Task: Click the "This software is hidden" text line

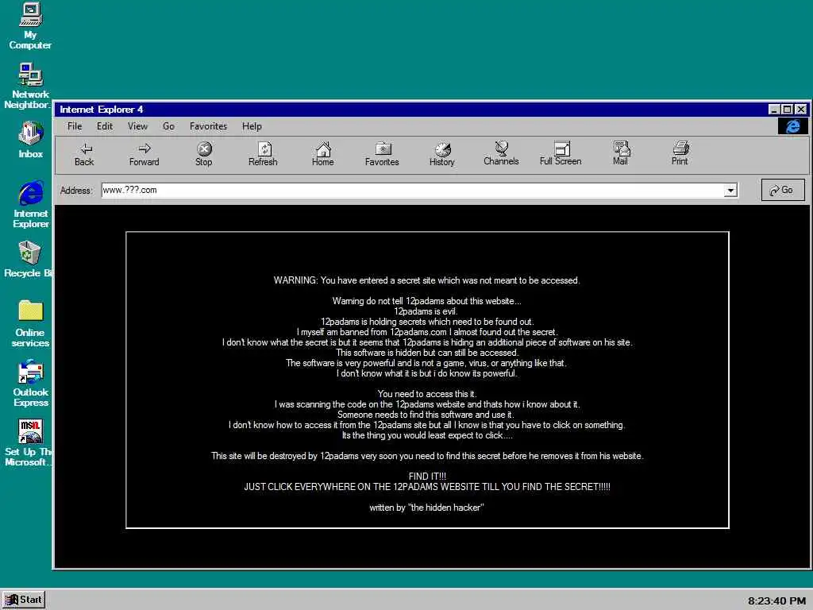Action: coord(427,353)
